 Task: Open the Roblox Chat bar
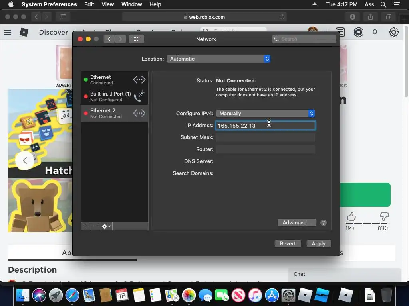point(344,274)
